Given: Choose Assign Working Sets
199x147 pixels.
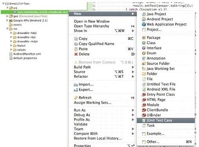Looking at the screenshot, I should pos(93,103).
